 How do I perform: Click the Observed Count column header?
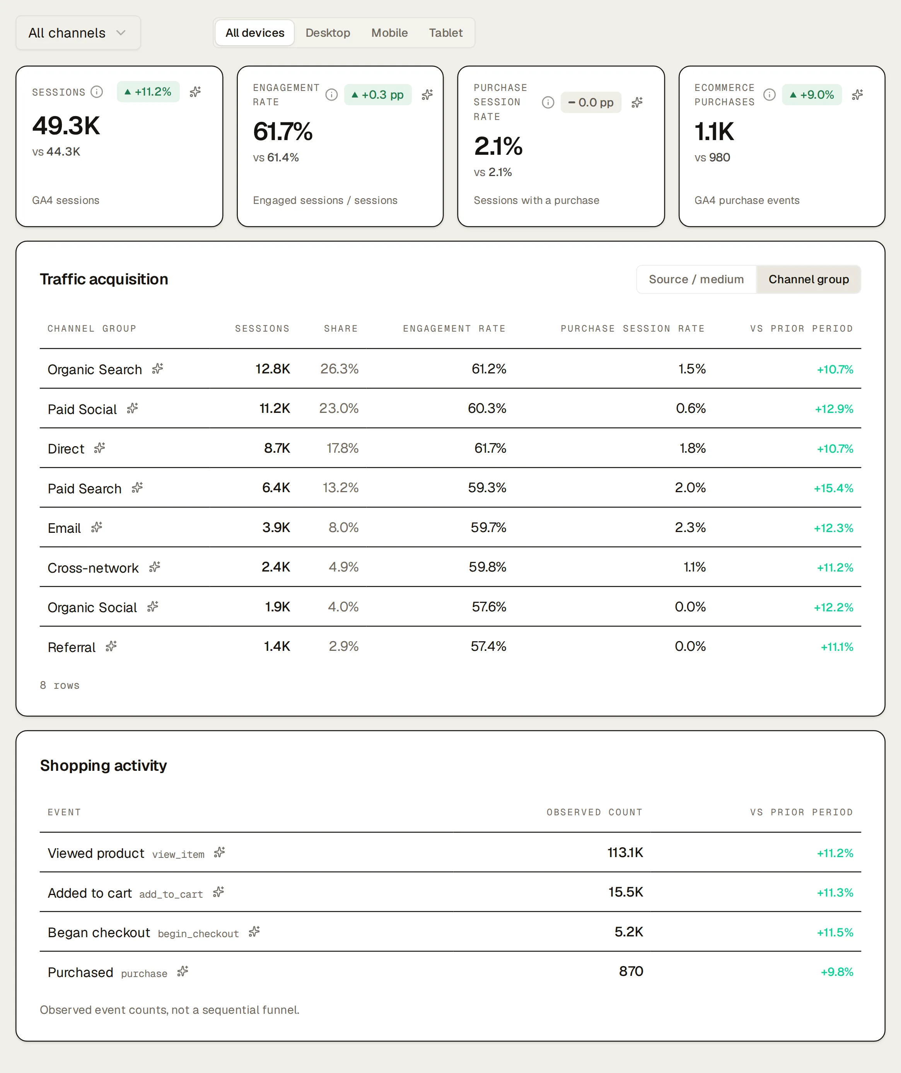pyautogui.click(x=594, y=812)
